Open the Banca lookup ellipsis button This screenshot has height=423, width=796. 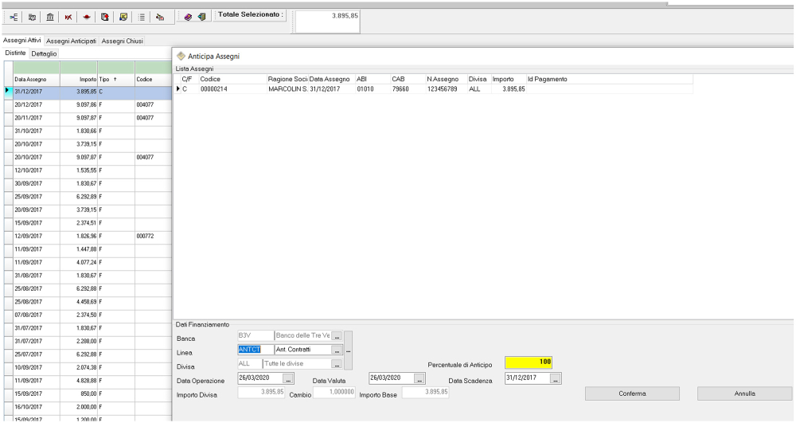337,336
